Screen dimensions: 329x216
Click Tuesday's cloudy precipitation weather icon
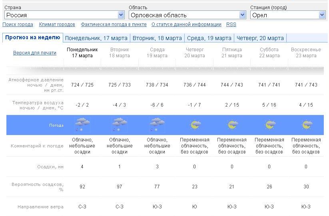tap(120, 125)
